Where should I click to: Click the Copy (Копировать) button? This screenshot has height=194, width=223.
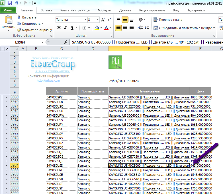click(29, 24)
